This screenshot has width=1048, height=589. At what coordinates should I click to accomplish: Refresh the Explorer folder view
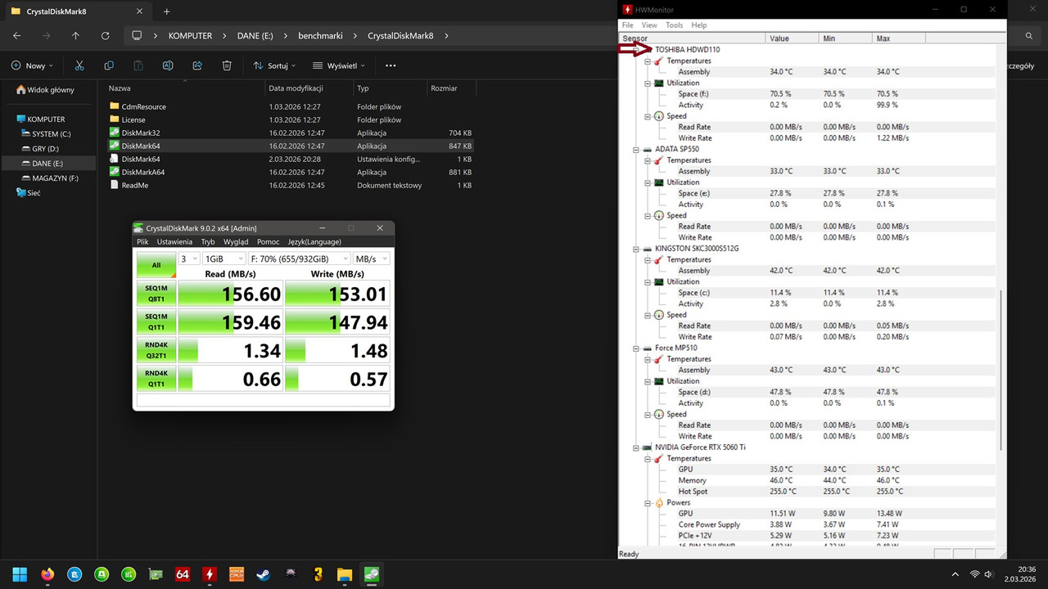pos(106,36)
